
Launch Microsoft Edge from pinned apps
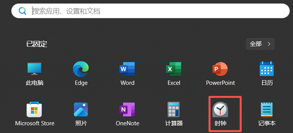(x=81, y=69)
